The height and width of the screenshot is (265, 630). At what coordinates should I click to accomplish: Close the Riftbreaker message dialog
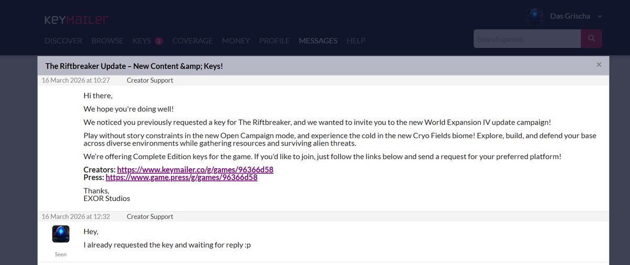point(599,64)
